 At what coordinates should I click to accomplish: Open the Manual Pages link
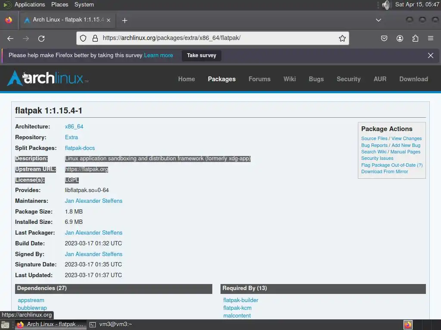[405, 152]
